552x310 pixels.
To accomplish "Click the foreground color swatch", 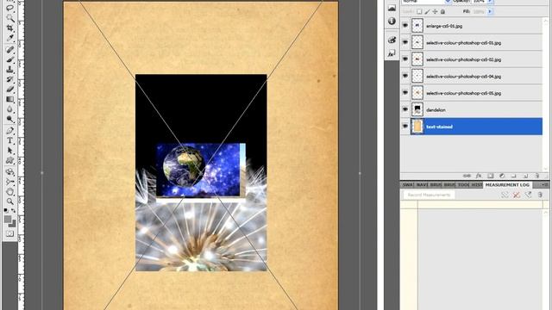I will [8, 220].
